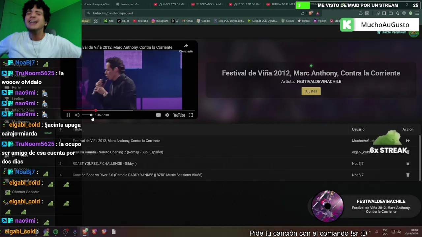Click the spinning vinyl album thumbnail
422x237 pixels.
[x=327, y=206]
